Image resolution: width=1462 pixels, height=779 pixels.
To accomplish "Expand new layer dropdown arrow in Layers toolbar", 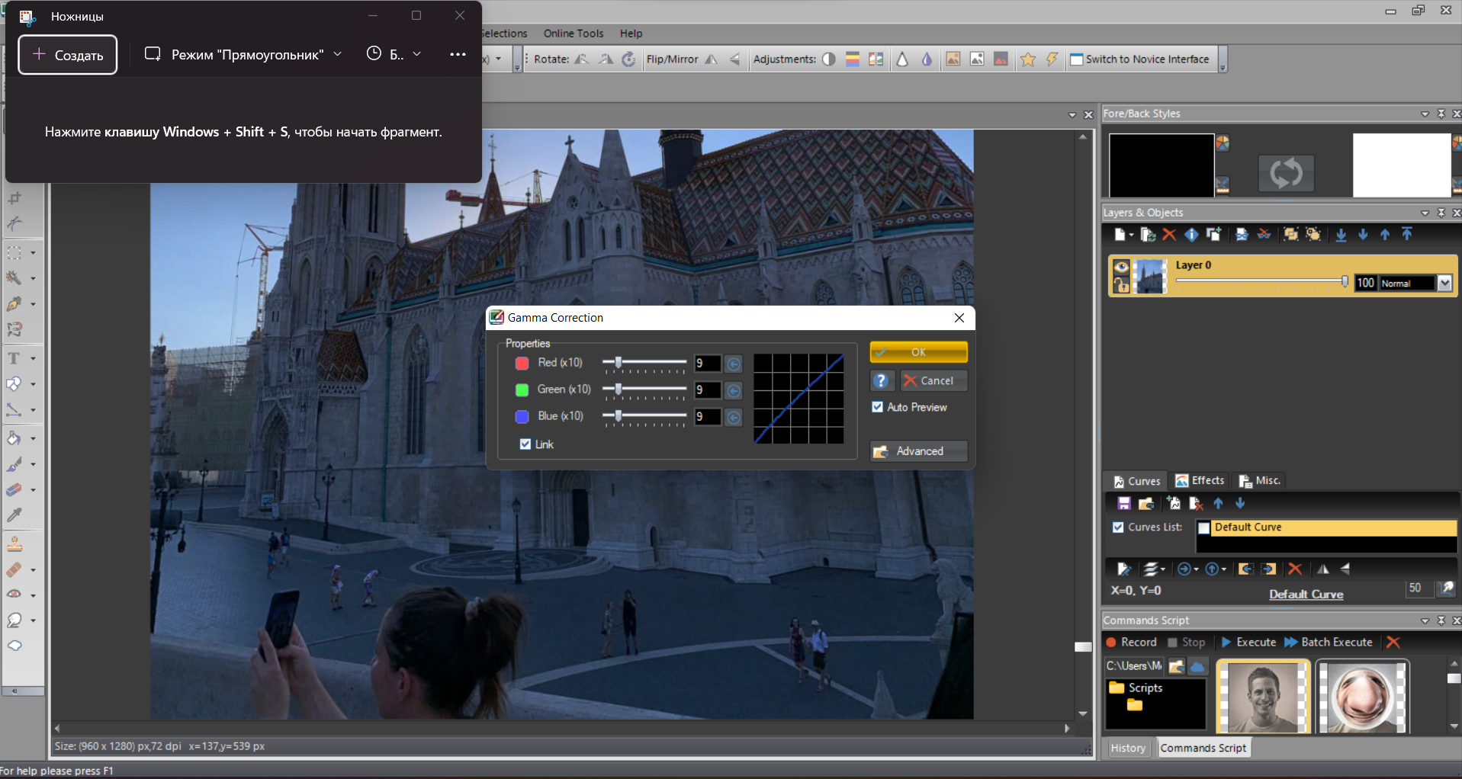I will [1132, 235].
